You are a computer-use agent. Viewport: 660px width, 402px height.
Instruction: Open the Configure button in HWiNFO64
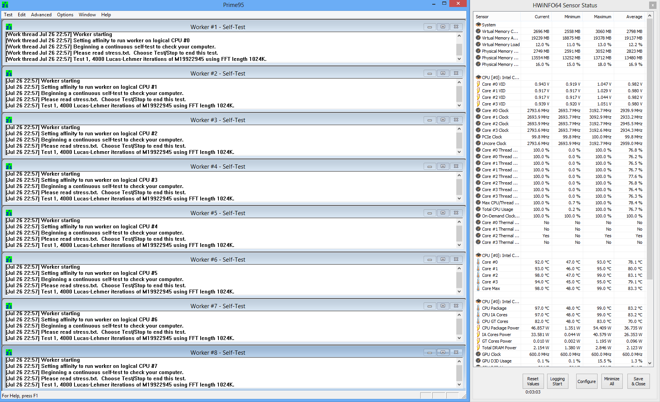586,381
